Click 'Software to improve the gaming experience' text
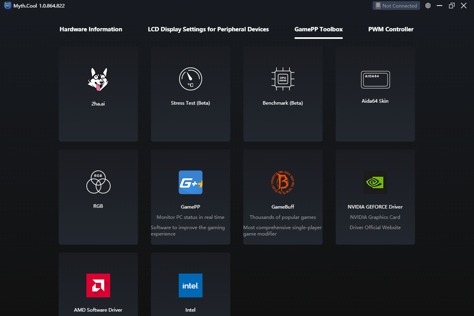Viewport: 474px width, 316px height. coord(188,230)
